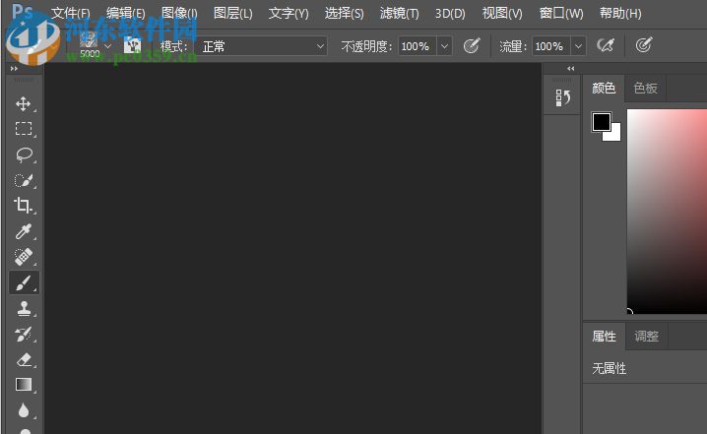Image resolution: width=707 pixels, height=434 pixels.
Task: Open the 3D(D) menu
Action: point(450,13)
